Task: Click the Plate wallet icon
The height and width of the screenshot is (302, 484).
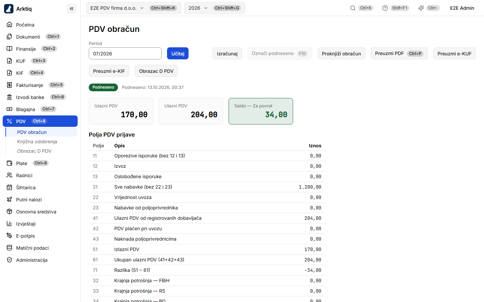Action: pos(9,163)
